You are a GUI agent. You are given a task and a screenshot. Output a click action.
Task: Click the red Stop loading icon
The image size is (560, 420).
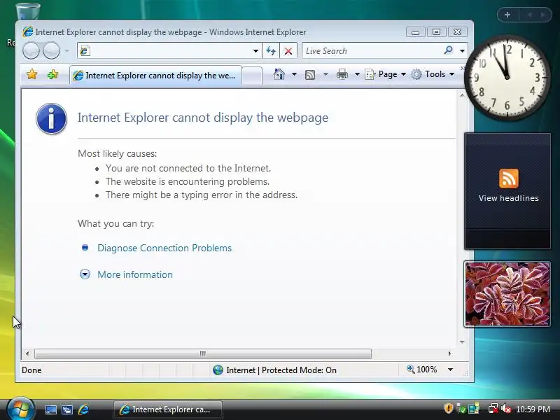click(288, 51)
